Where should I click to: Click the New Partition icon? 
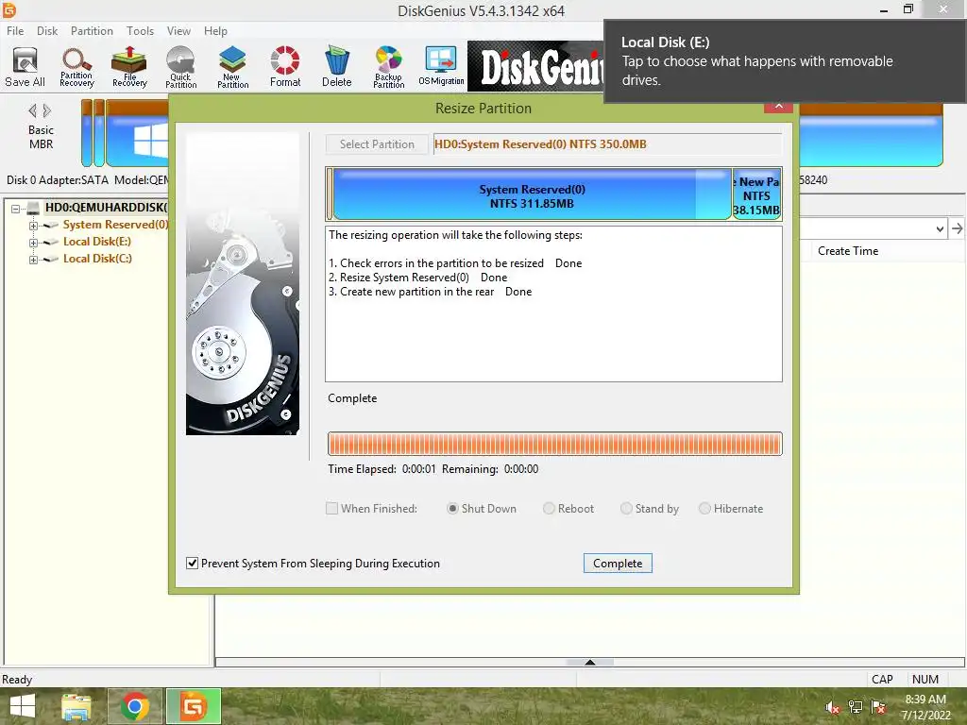(232, 67)
